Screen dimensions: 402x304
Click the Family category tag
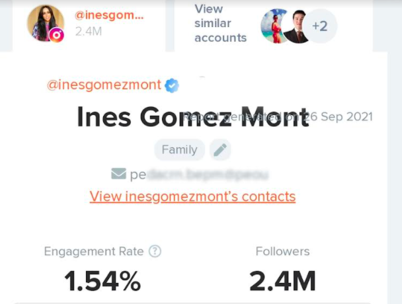pyautogui.click(x=179, y=150)
